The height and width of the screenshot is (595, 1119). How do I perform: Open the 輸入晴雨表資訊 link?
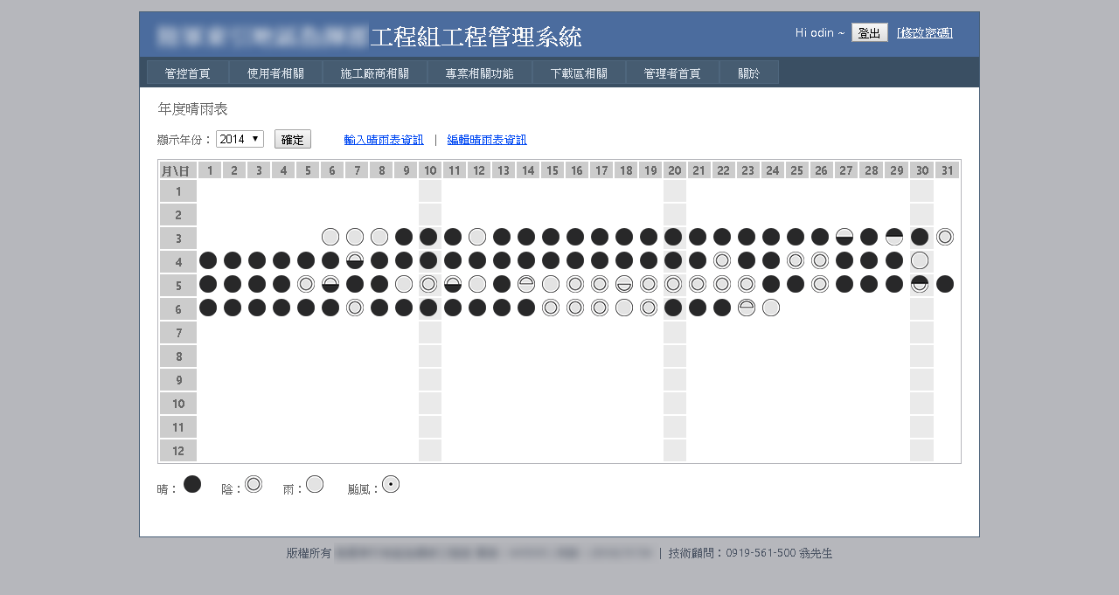click(384, 140)
